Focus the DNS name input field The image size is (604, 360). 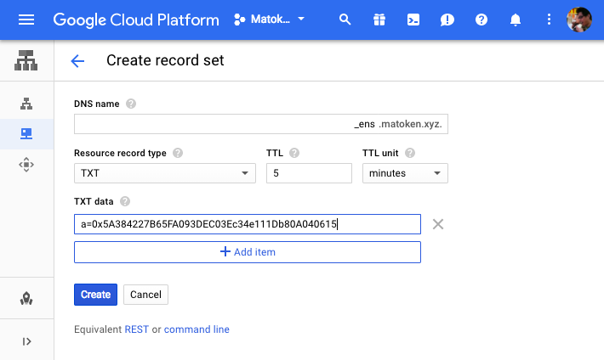[213, 125]
